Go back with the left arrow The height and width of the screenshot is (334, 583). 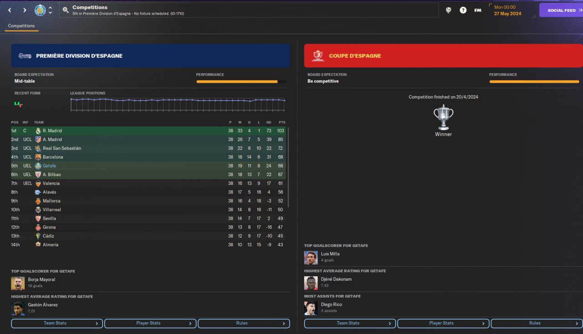coord(10,10)
